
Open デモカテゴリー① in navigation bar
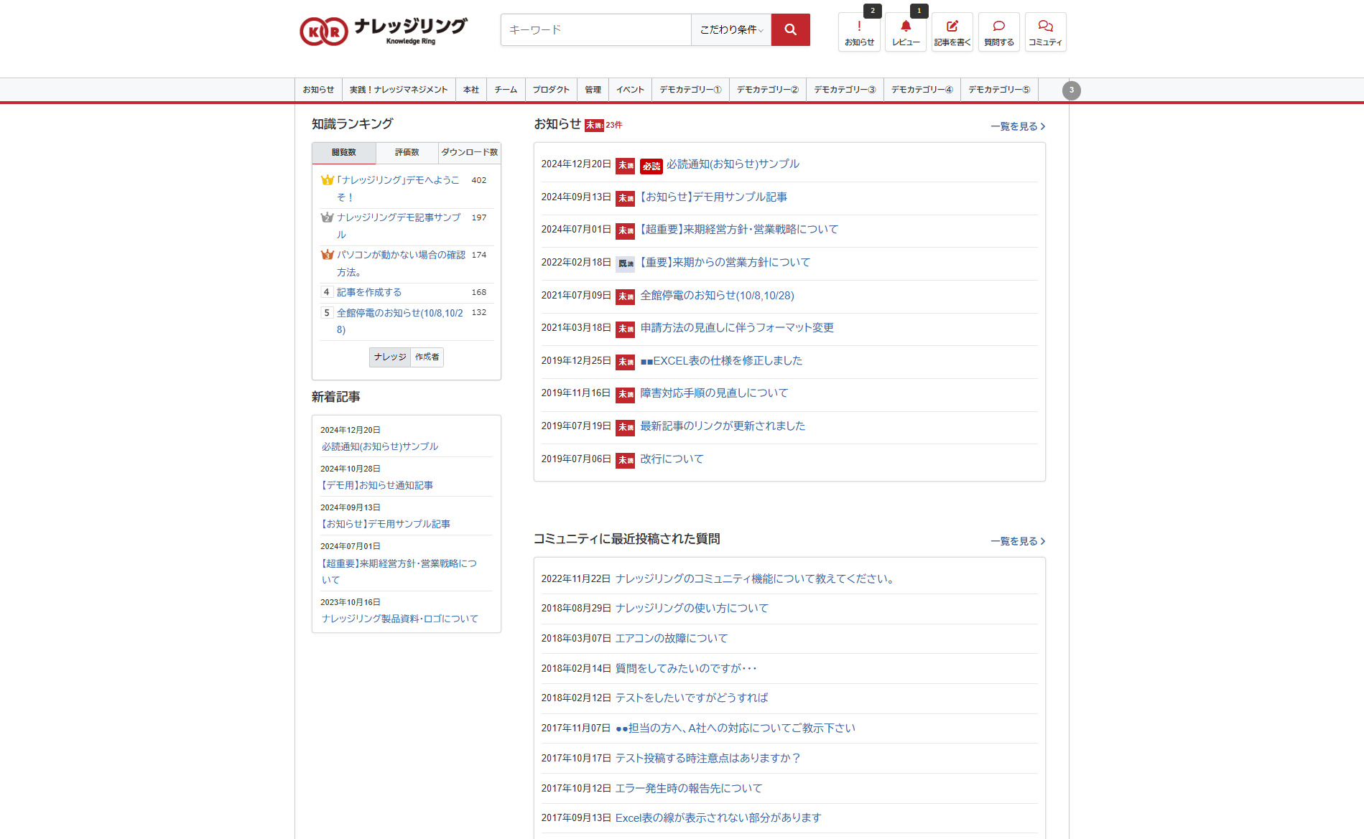coord(690,90)
